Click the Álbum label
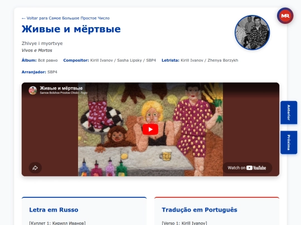Screen dimensions: 301x225 (x=29, y=61)
